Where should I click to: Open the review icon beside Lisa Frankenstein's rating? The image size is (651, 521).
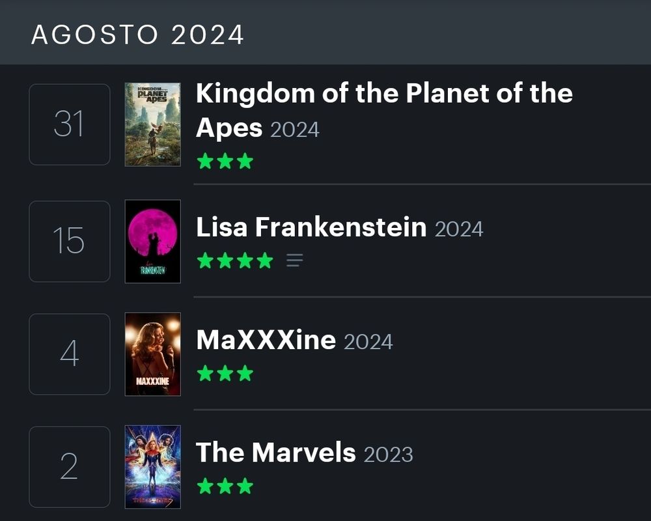pyautogui.click(x=294, y=261)
